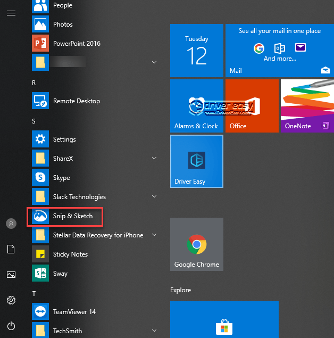
Task: Click the Power button icon
Action: [x=11, y=326]
